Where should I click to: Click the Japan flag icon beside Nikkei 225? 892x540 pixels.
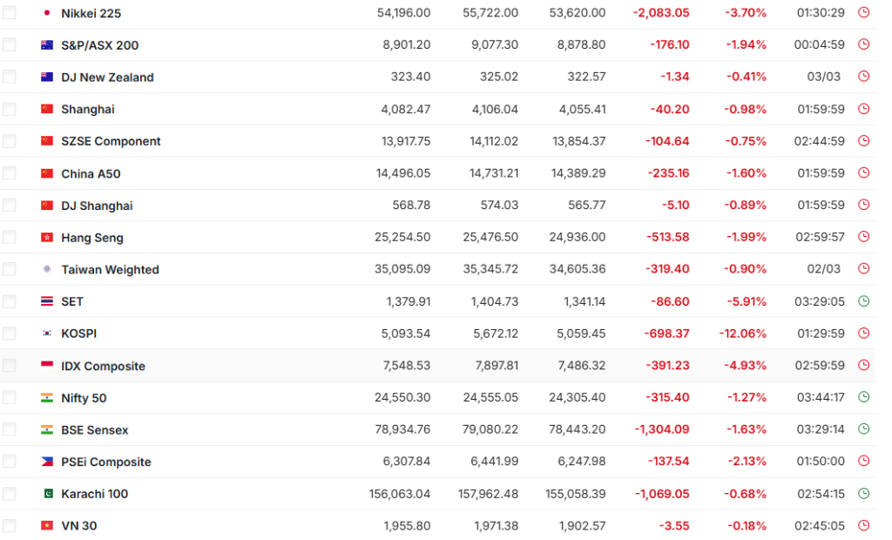[47, 13]
